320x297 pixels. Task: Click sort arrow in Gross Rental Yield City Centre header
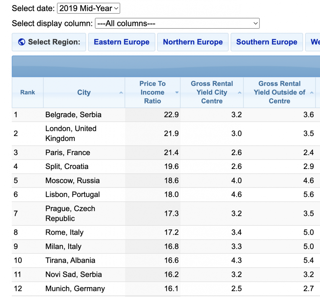[240, 93]
